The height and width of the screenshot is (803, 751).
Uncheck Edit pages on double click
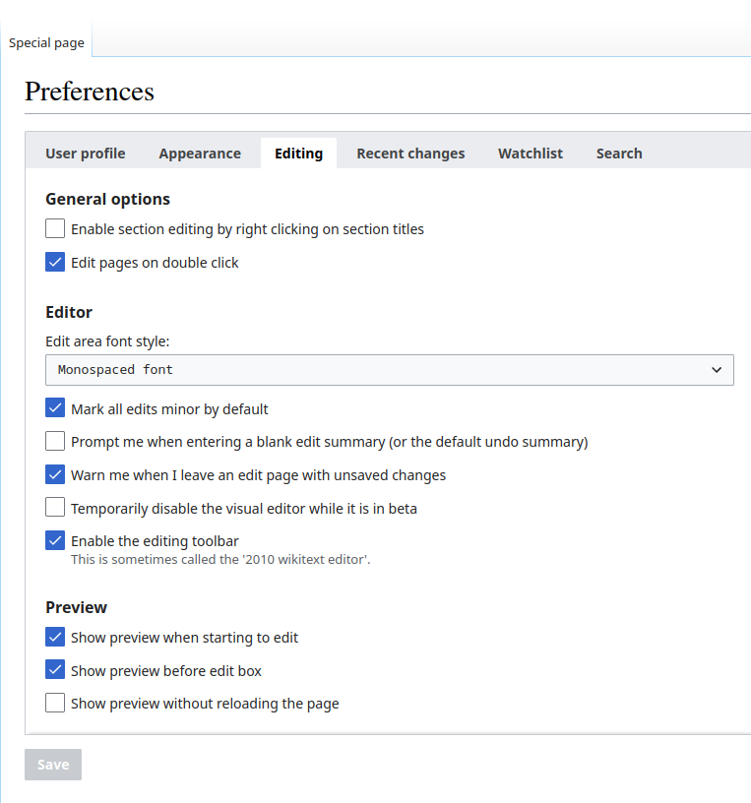coord(55,262)
